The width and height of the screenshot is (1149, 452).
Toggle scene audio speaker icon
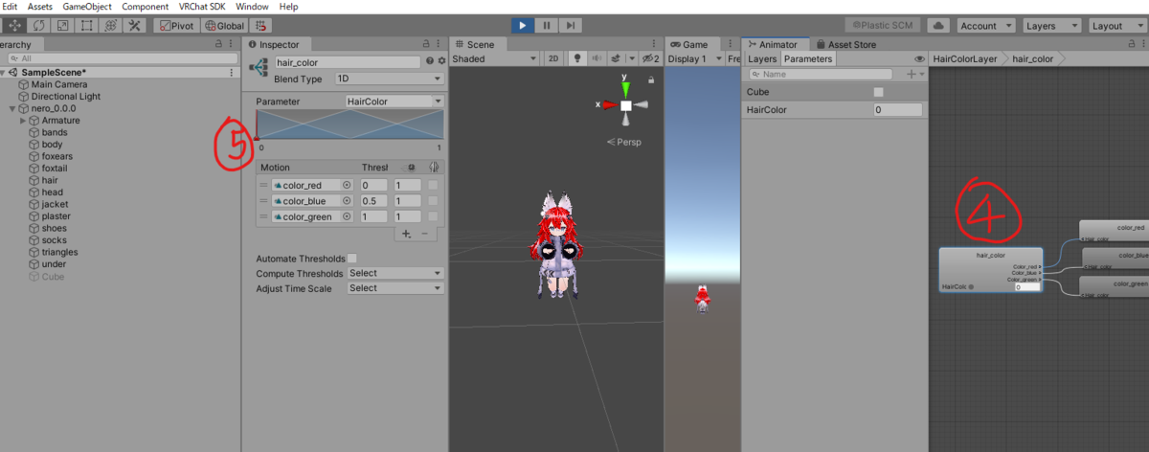596,58
